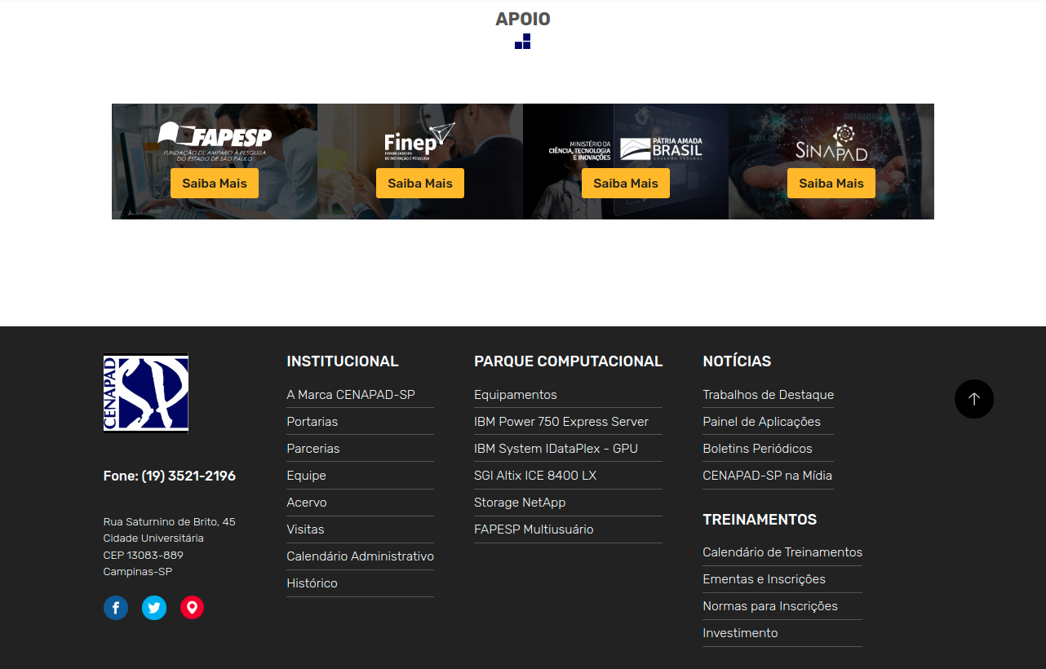Click Saiba Mais under FAPESP
The height and width of the screenshot is (669, 1046).
point(215,183)
